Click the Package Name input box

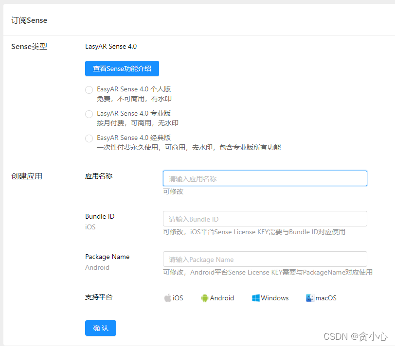pyautogui.click(x=265, y=259)
